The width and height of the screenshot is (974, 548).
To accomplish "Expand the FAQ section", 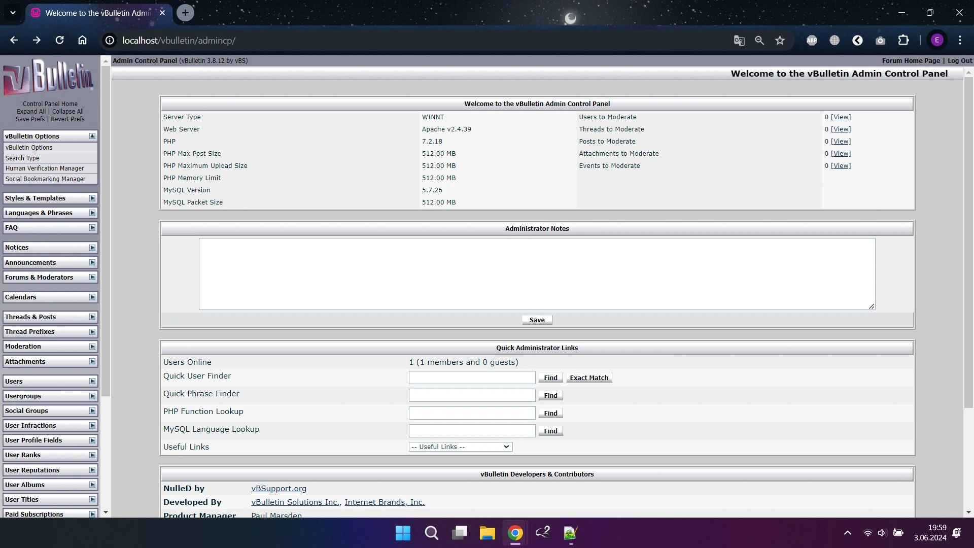I will coord(92,228).
